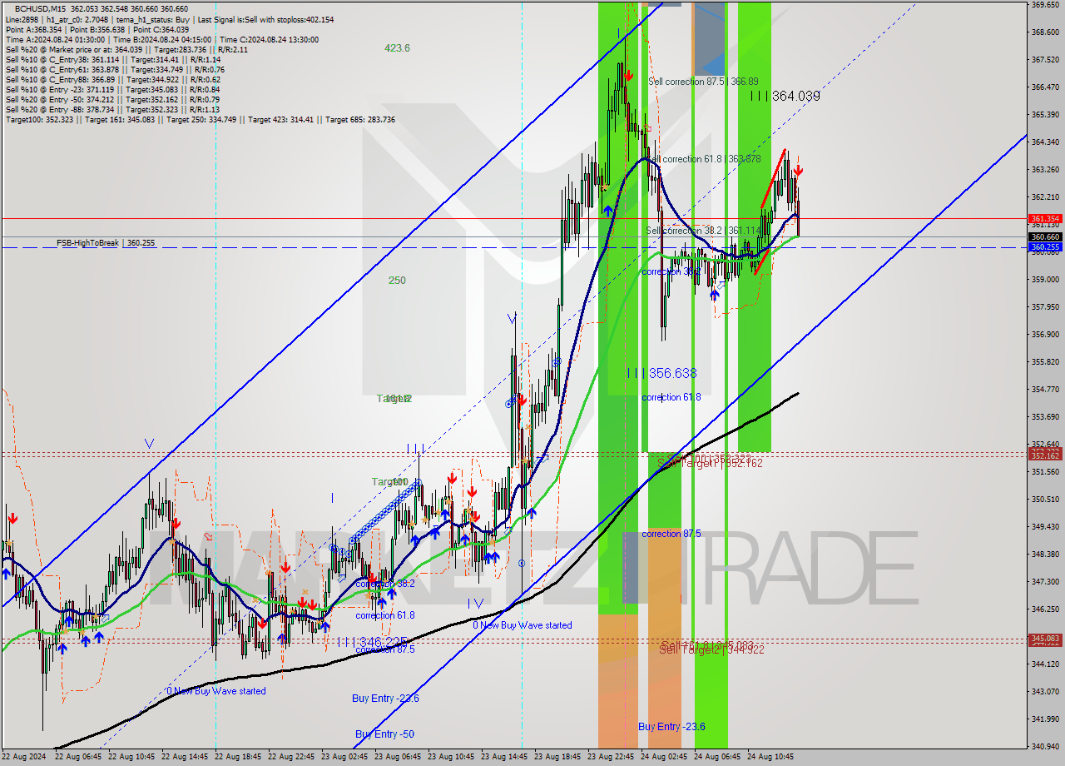Click the Line:2898 h1_atr_c0 status line
1065x766 pixels.
pyautogui.click(x=169, y=19)
